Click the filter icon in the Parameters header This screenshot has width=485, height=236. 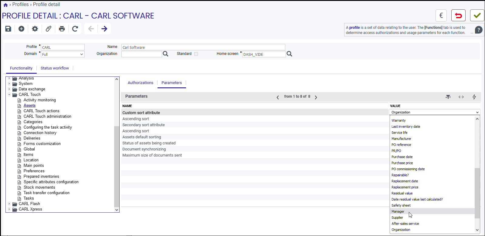coord(448,97)
